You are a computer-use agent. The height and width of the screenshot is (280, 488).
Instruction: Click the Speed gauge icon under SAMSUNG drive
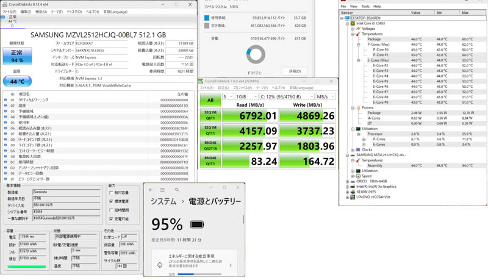tap(358, 176)
